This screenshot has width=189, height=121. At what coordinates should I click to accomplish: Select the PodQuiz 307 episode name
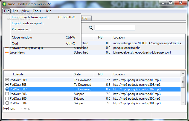pos(18,89)
